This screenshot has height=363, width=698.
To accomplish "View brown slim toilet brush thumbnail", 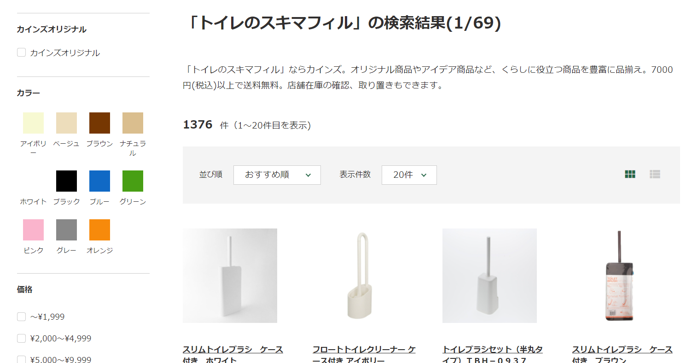I will 619,275.
